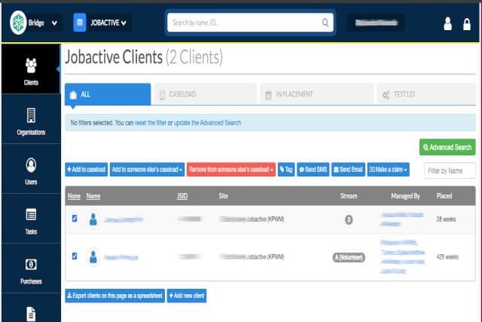Image resolution: width=482 pixels, height=322 pixels.
Task: Open the Make a claim dropdown
Action: click(389, 170)
